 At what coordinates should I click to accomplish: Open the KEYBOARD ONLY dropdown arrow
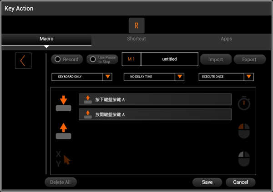pos(107,77)
